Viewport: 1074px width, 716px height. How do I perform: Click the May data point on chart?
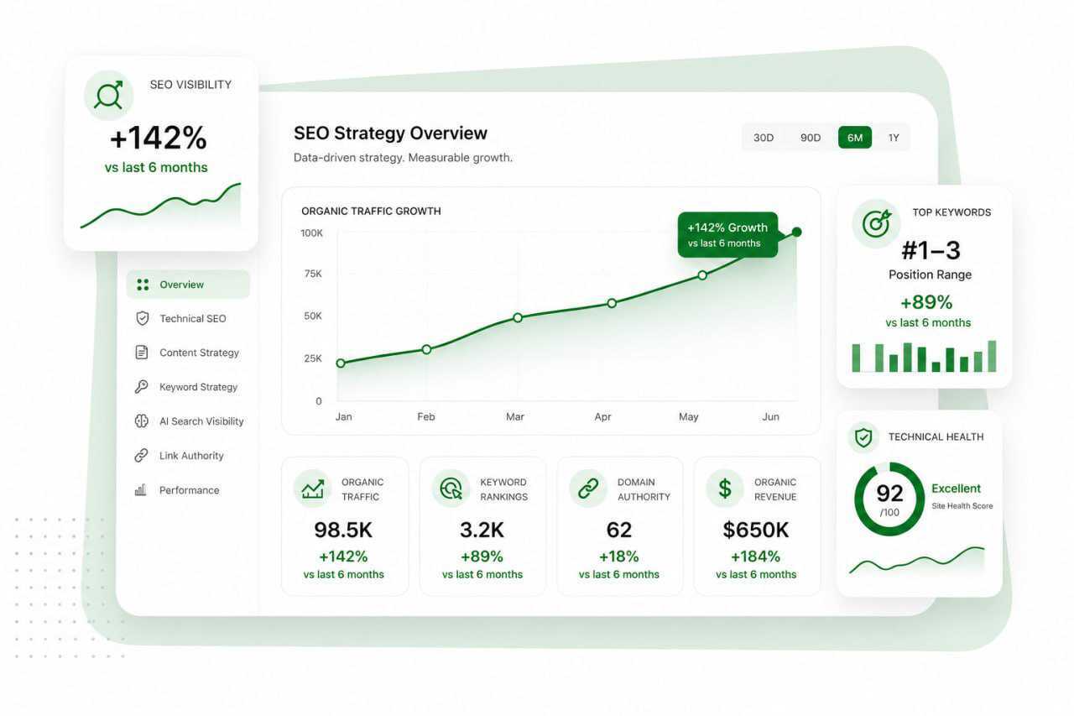[x=702, y=274]
